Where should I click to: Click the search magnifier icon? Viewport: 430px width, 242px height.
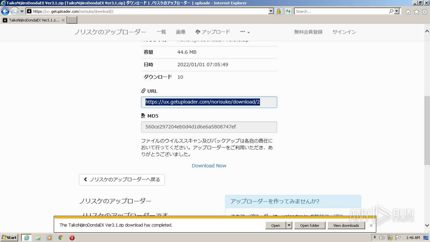(x=391, y=11)
